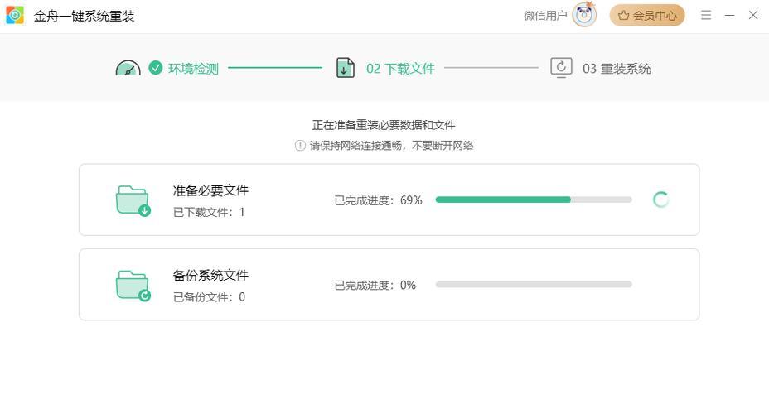The image size is (769, 409).
Task: Close the system reinstall window
Action: pos(753,15)
